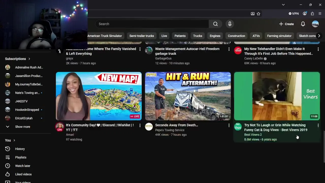This screenshot has width=325, height=183.
Task: Open browser VPN button
Action: pyautogui.click(x=294, y=13)
